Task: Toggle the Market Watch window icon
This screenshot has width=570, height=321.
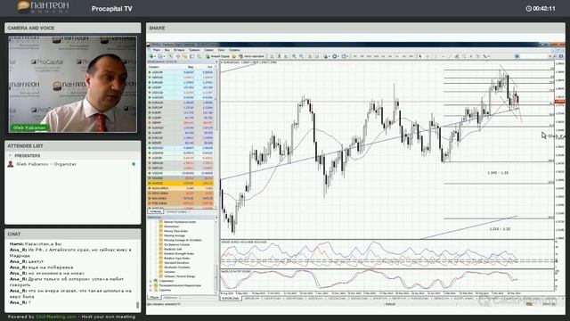Action: [170, 56]
